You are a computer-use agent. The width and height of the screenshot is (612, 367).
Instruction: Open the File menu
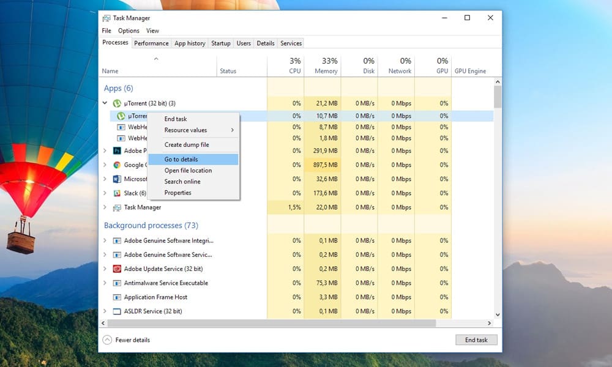pyautogui.click(x=106, y=31)
